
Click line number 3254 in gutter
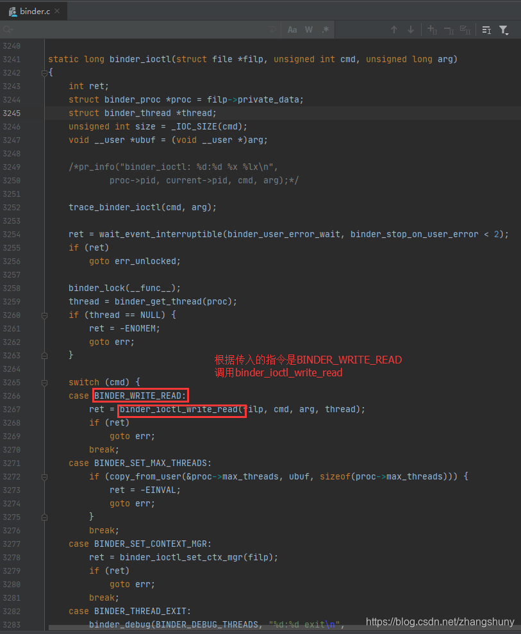click(12, 235)
